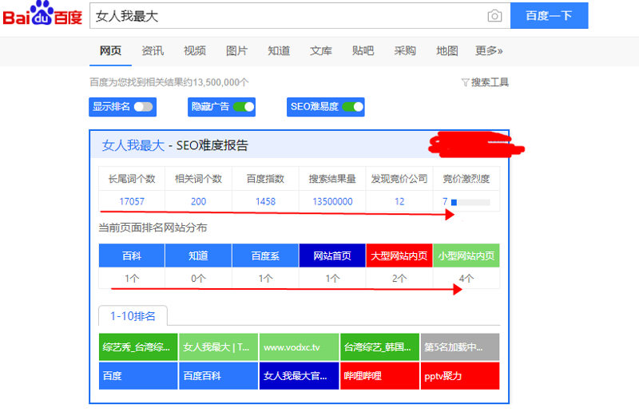Click the 竞价激烈度 column header
Viewport: 639px width, 412px height.
(466, 179)
